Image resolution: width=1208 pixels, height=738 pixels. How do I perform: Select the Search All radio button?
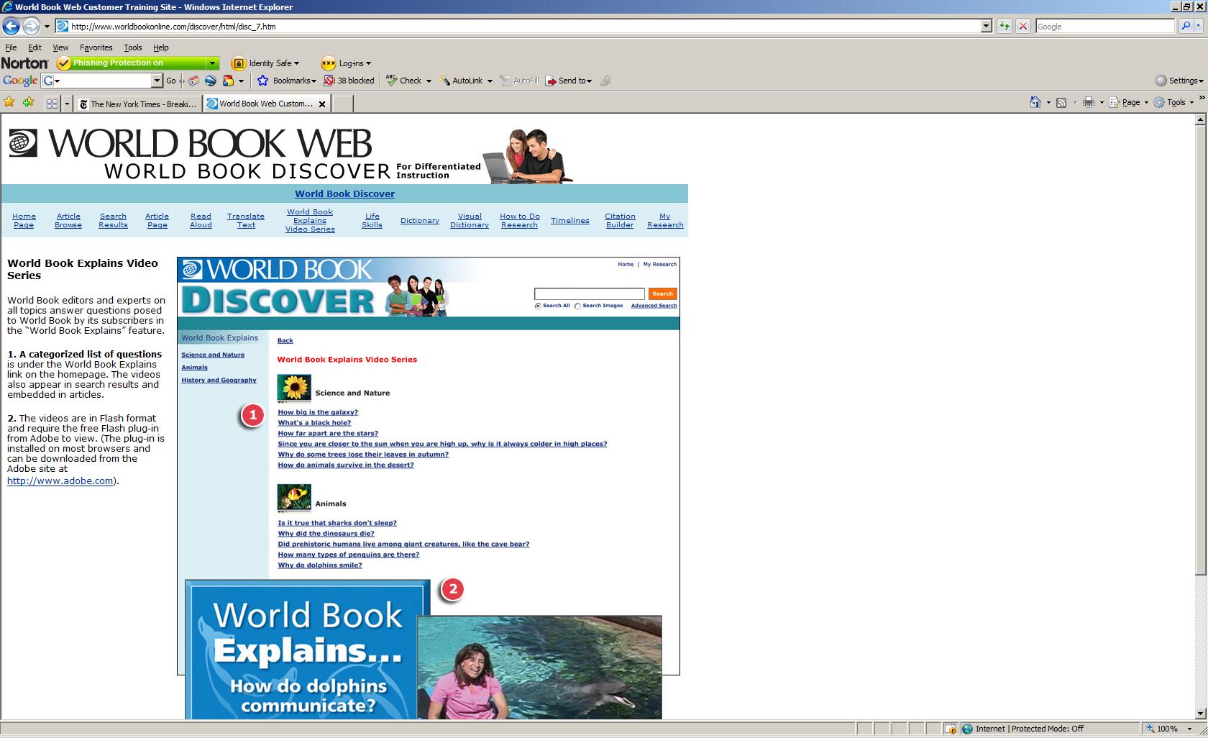(x=538, y=306)
